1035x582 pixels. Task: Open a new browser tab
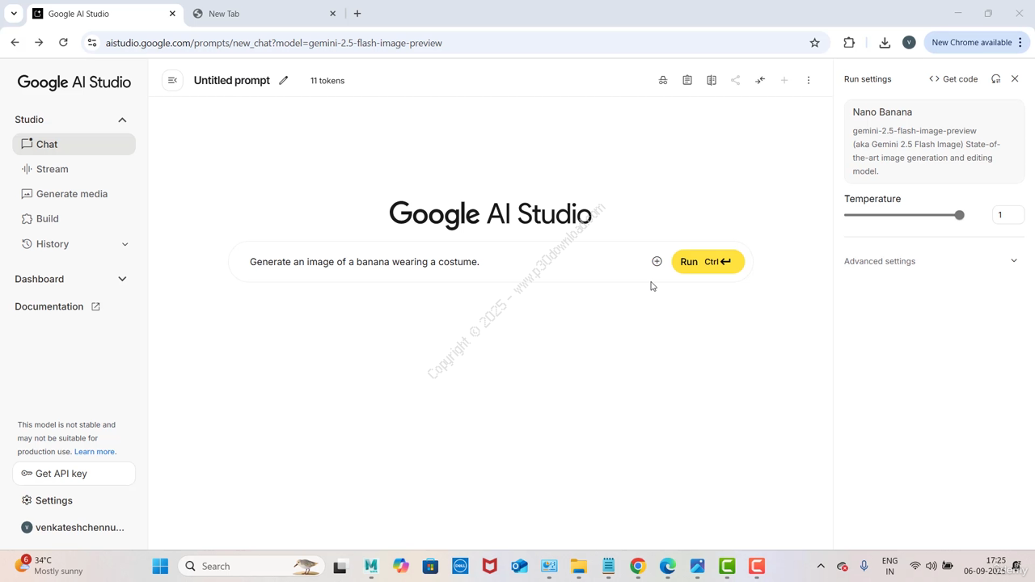coord(357,14)
